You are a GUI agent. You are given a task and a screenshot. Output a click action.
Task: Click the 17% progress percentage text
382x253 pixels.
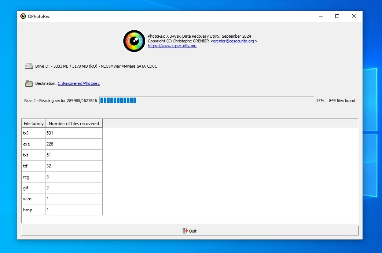click(x=320, y=101)
